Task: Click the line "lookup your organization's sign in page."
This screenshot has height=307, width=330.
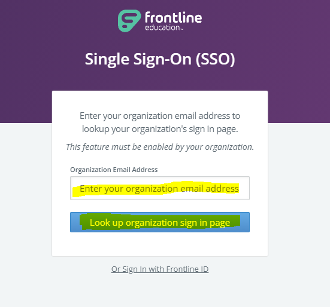Action: point(160,129)
